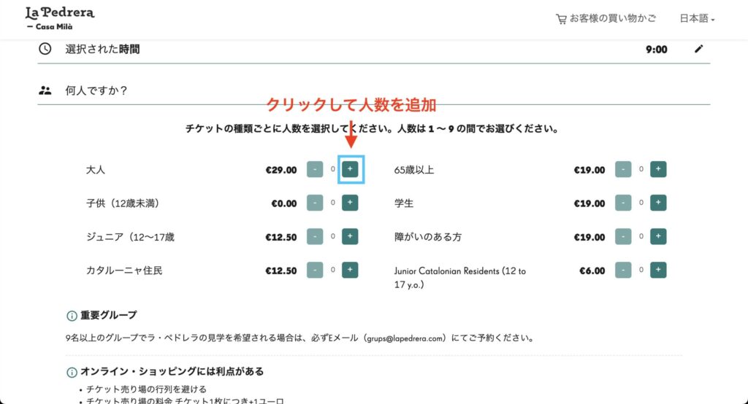Reduce the ジュニア ticket quantity
The image size is (748, 404).
pyautogui.click(x=315, y=237)
